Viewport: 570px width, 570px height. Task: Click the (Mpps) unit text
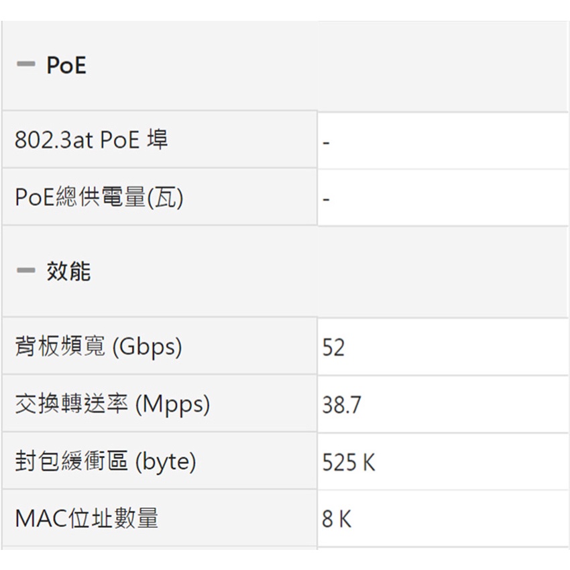coord(173,405)
